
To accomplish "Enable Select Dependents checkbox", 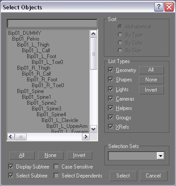I will (56, 175).
